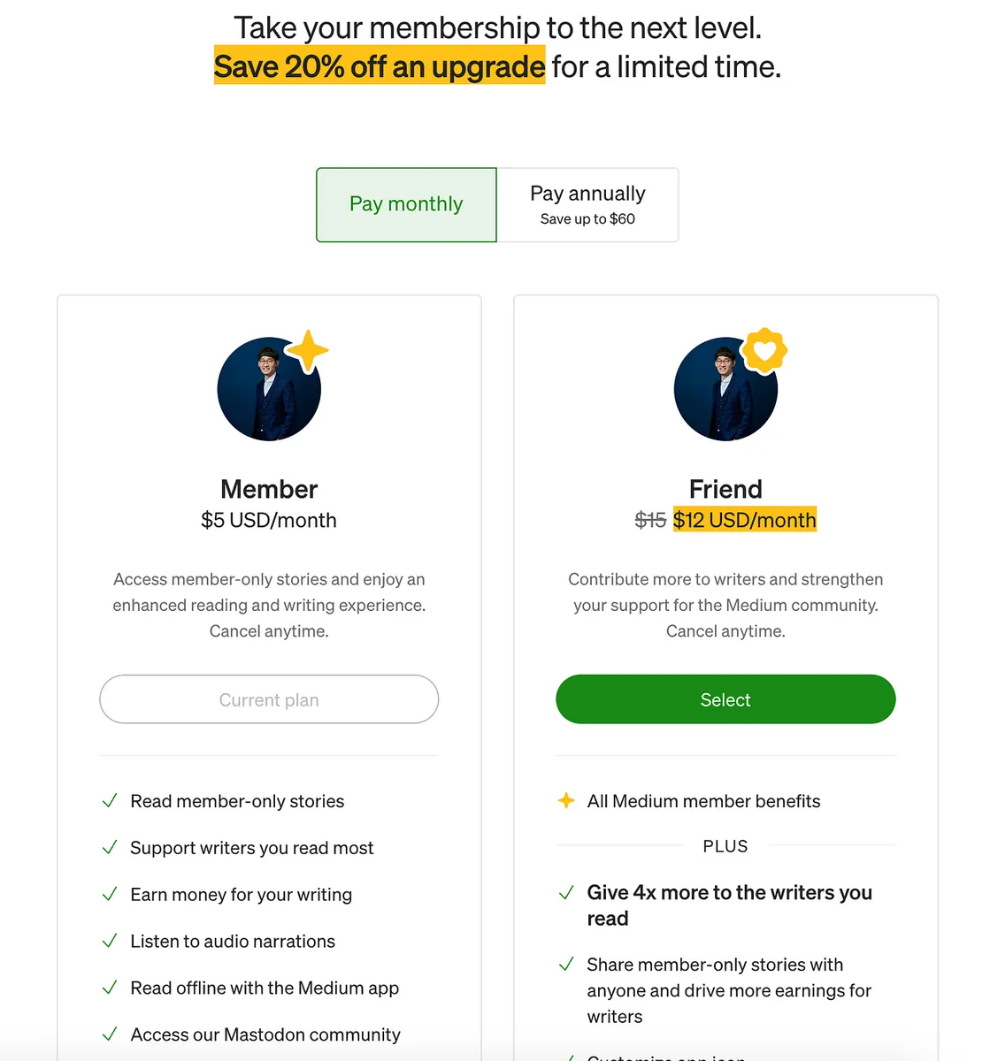Viewport: 990px width, 1061px height.
Task: Click checkmark beside Give 4x more to writers
Action: [566, 893]
